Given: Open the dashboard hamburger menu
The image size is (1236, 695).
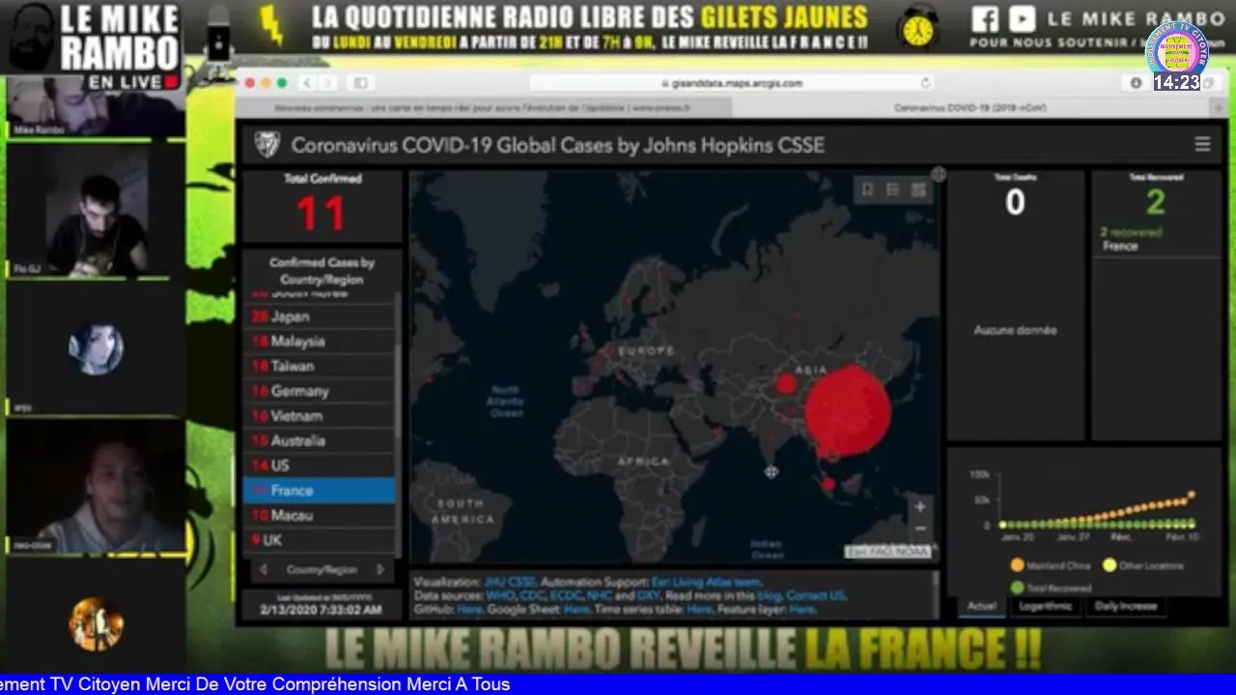Looking at the screenshot, I should (1202, 144).
